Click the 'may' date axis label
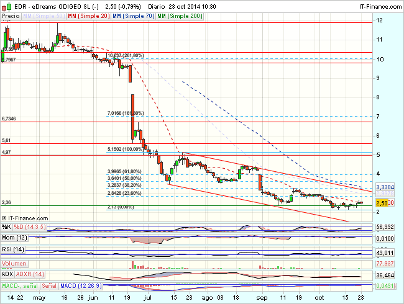 [x=39, y=298]
